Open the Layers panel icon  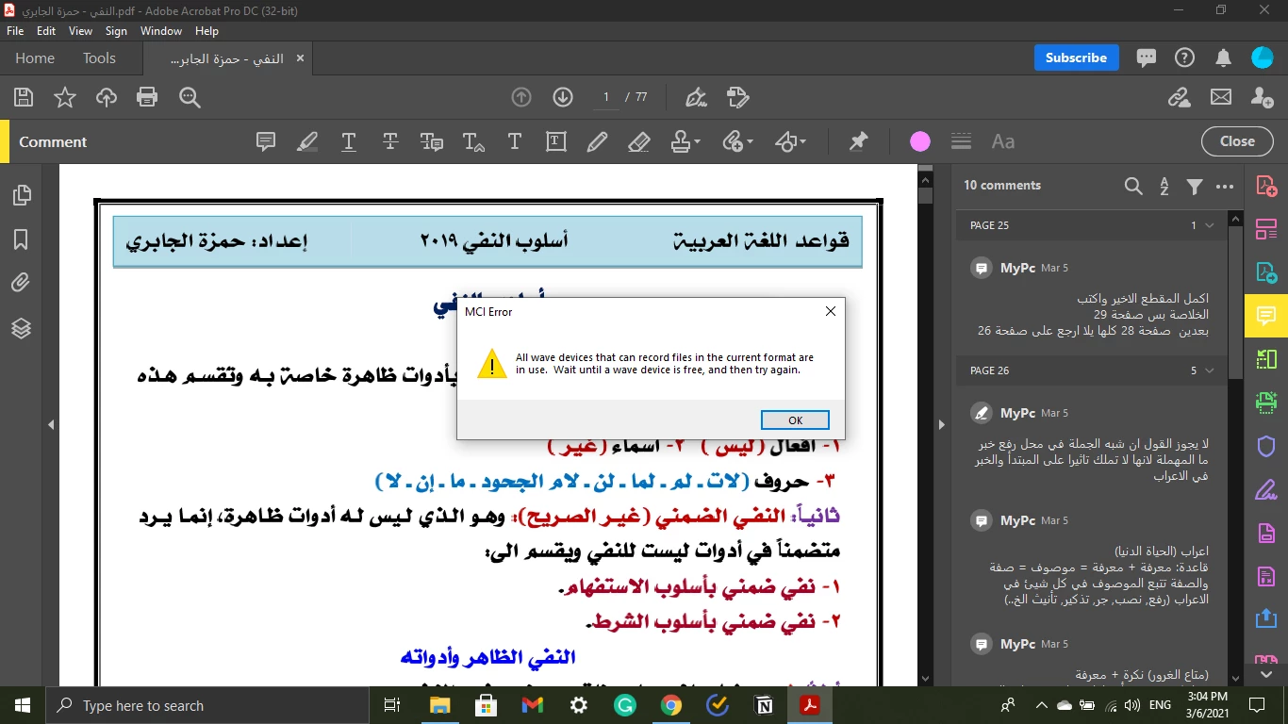tap(21, 328)
